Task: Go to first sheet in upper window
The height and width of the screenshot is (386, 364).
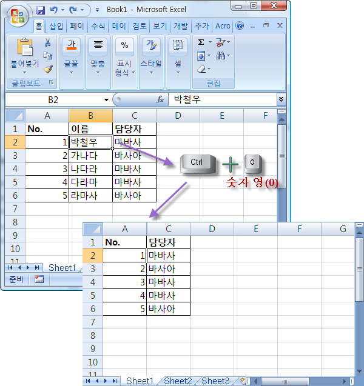Action: pyautogui.click(x=10, y=268)
